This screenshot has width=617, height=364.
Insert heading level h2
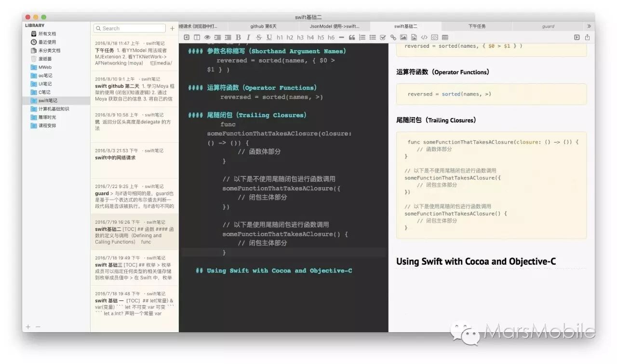tap(290, 37)
